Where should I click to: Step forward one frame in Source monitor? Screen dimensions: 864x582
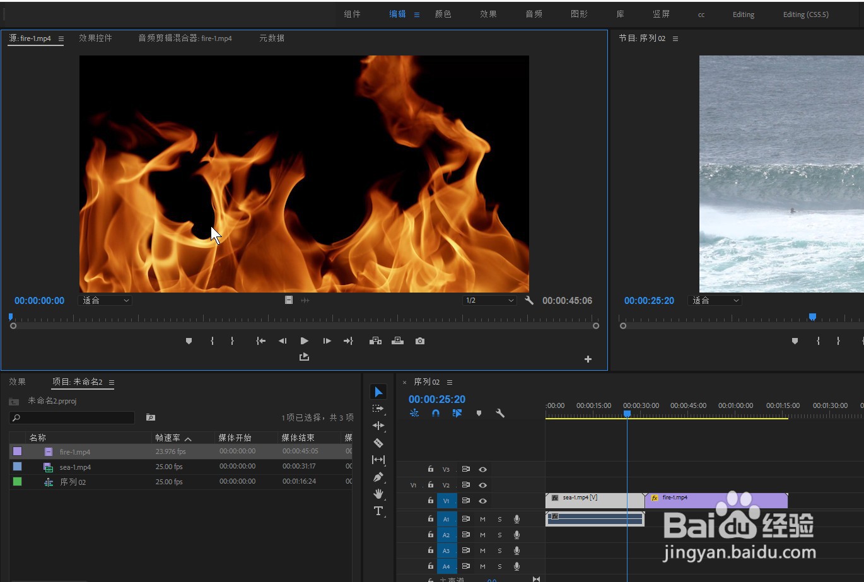pyautogui.click(x=327, y=341)
